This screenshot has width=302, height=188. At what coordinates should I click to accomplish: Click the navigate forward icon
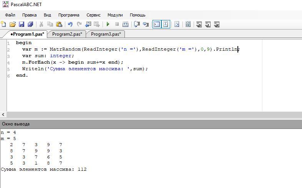click(97, 24)
